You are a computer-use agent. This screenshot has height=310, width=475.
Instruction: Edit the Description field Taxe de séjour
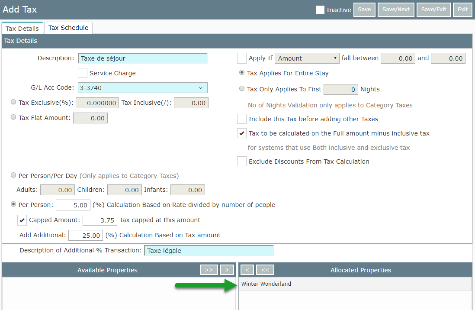coord(143,58)
